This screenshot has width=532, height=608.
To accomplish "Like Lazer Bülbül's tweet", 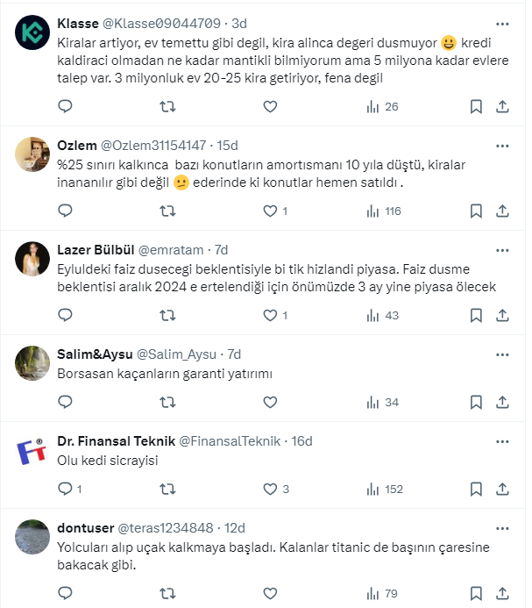I will tap(270, 315).
